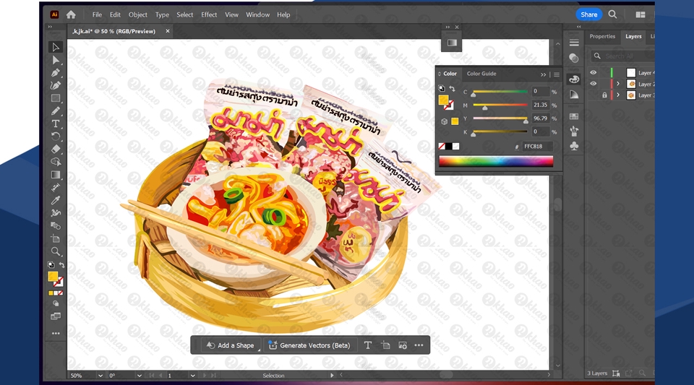The image size is (694, 385).
Task: Open the Brushes panel icon in dock
Action: 574,131
